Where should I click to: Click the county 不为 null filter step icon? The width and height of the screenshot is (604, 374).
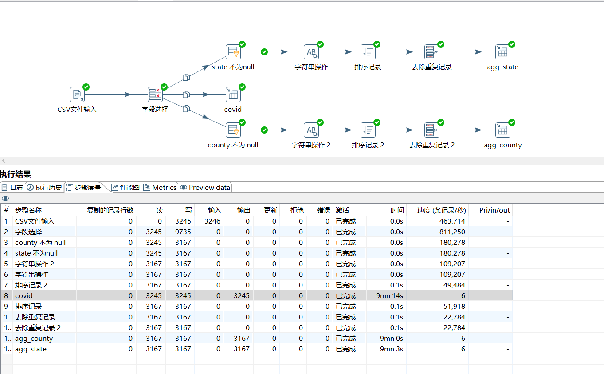(233, 130)
